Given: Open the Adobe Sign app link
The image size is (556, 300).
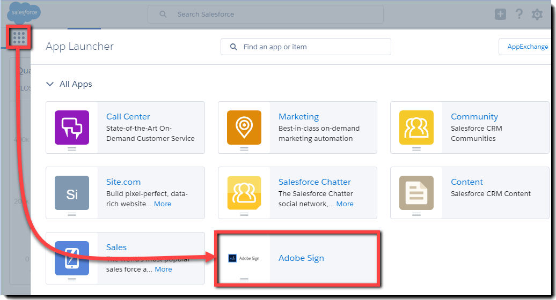Looking at the screenshot, I should (301, 258).
